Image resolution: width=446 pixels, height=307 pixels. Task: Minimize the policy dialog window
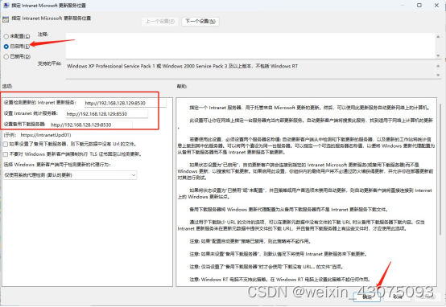pos(403,5)
